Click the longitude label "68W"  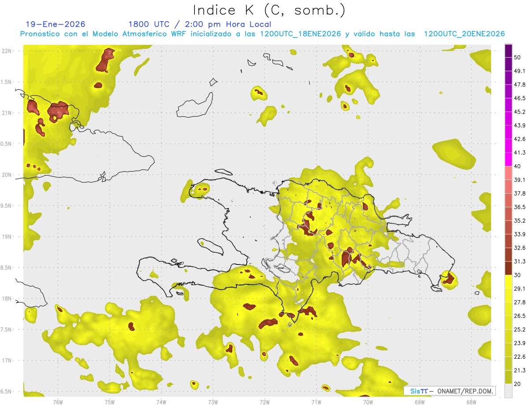point(471,402)
